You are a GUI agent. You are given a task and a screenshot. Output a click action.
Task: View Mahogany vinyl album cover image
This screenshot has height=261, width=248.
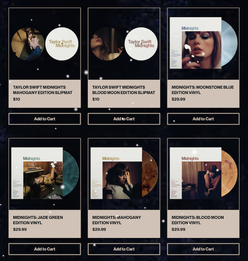coord(116,173)
